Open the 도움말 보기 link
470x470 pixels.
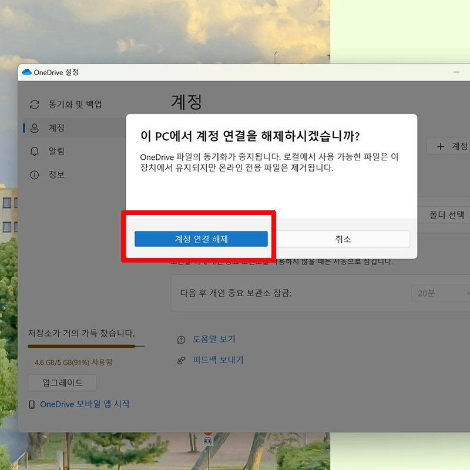(214, 339)
